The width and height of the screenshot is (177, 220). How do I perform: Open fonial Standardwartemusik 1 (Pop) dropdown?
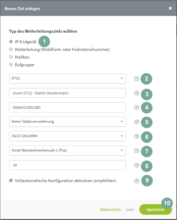pyautogui.click(x=67, y=151)
